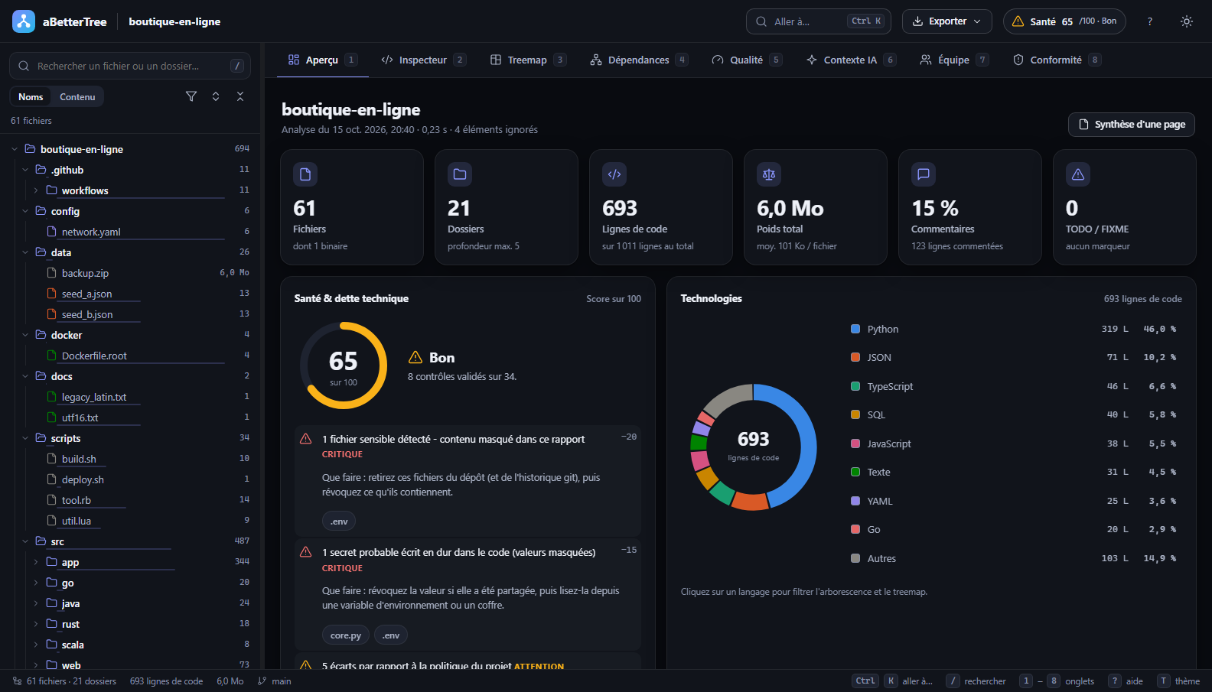Switch sidebar view to Contenu
1212x692 pixels.
(x=77, y=97)
